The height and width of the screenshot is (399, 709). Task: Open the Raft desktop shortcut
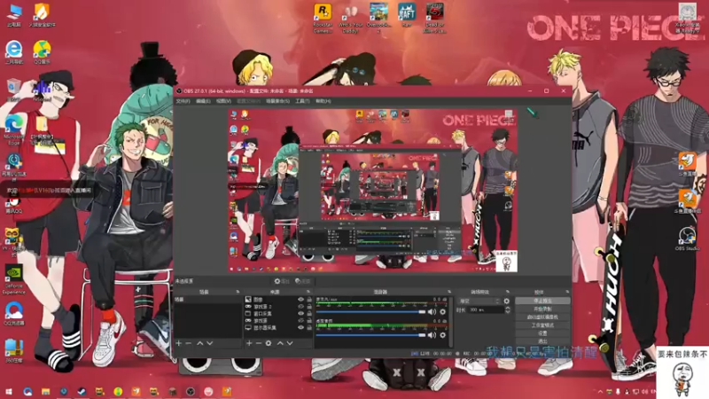click(407, 15)
